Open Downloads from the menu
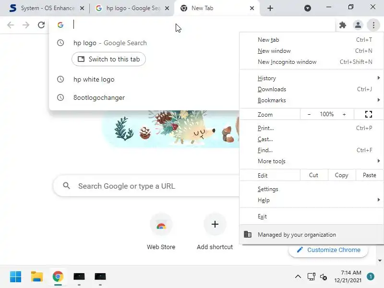The height and width of the screenshot is (288, 384). (312, 89)
